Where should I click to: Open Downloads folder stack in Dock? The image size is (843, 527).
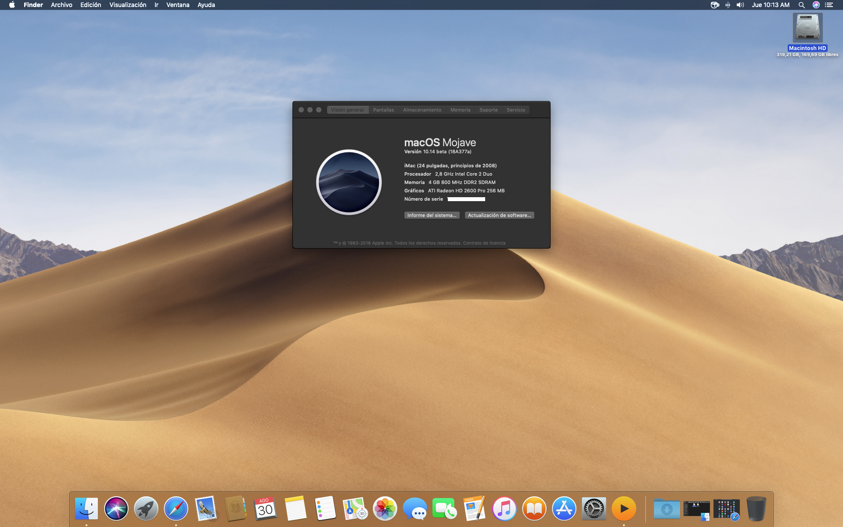667,509
